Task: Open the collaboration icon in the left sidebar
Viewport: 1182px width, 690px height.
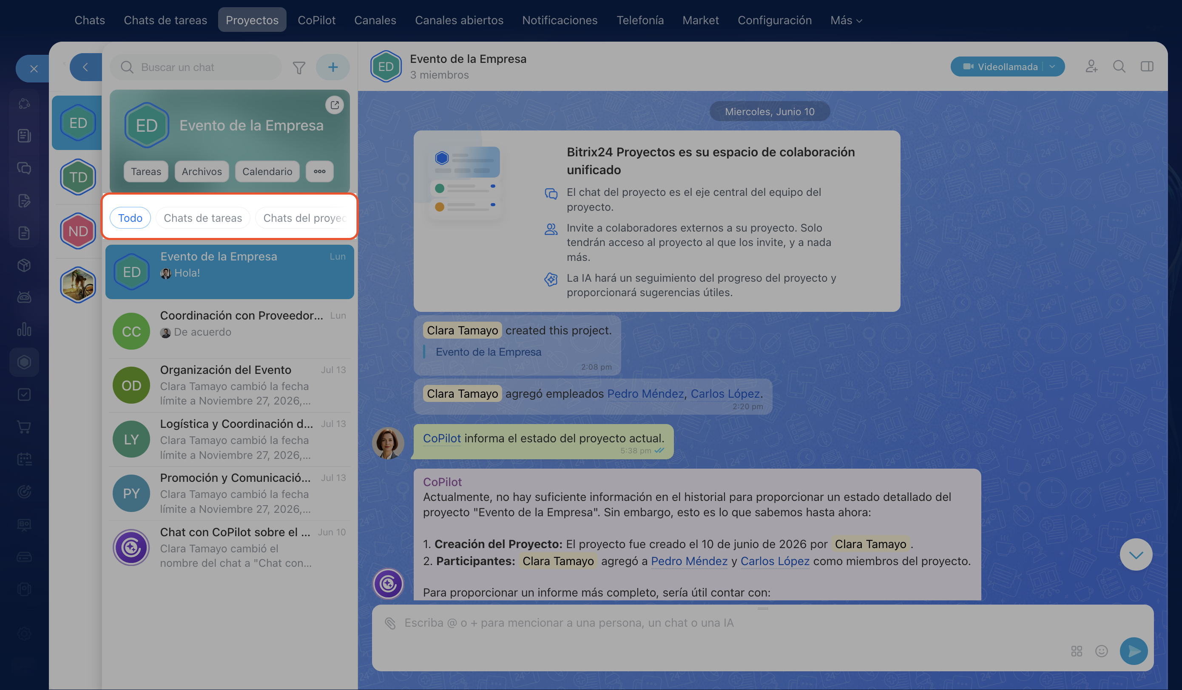Action: pyautogui.click(x=24, y=104)
